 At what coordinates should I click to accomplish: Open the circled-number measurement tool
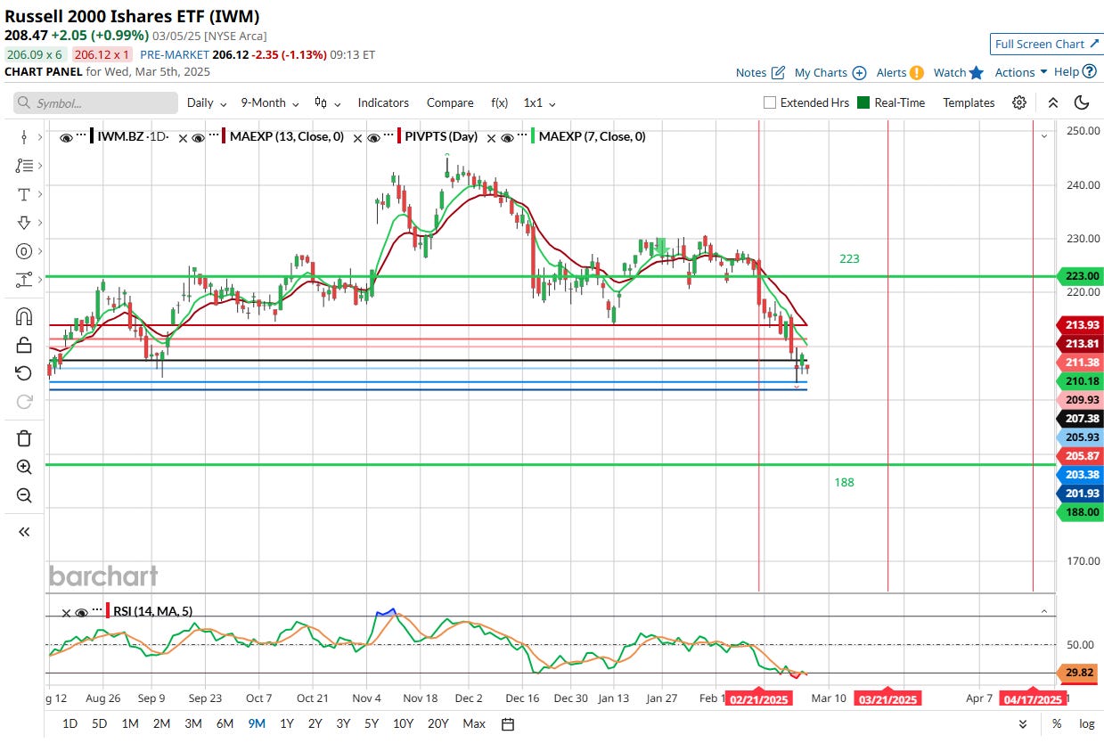(x=24, y=251)
